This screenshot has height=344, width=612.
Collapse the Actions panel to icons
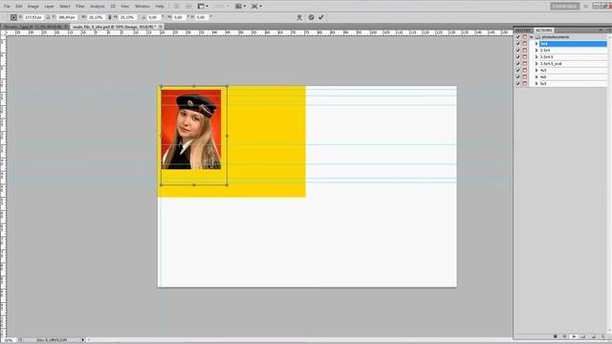click(x=601, y=30)
